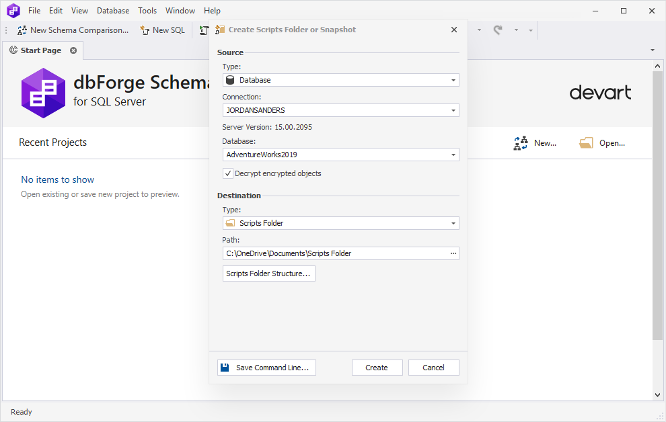Expand the toolbar dropdown left of the redo icon
The height and width of the screenshot is (422, 666).
479,30
